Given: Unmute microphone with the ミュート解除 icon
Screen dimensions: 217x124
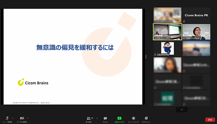Looking at the screenshot, I should point(7,118).
